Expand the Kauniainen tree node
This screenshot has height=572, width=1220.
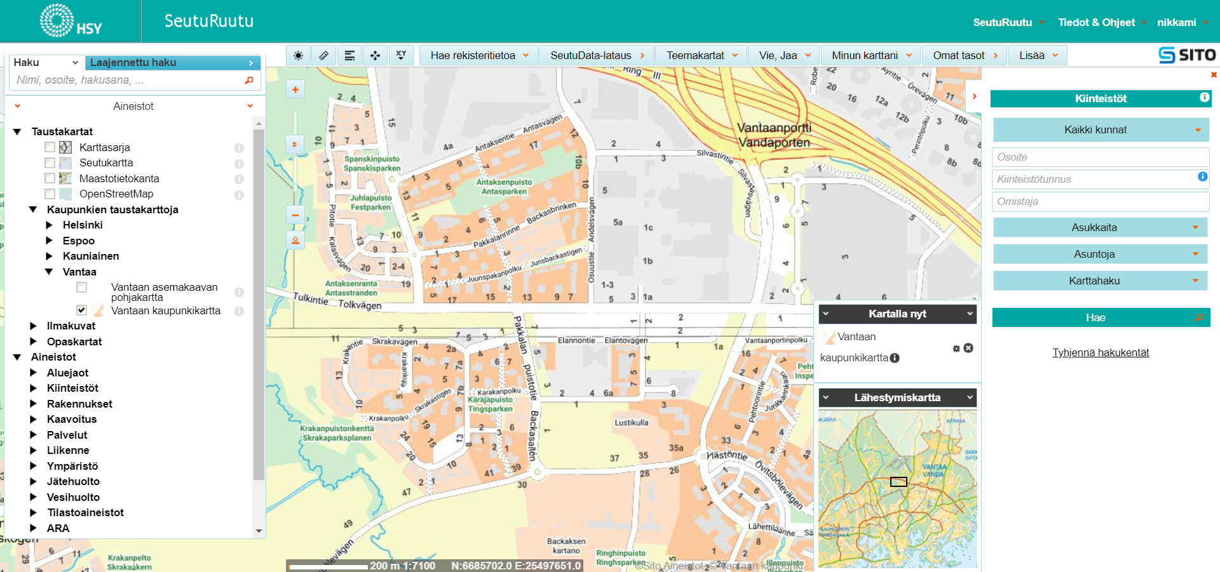pos(49,256)
